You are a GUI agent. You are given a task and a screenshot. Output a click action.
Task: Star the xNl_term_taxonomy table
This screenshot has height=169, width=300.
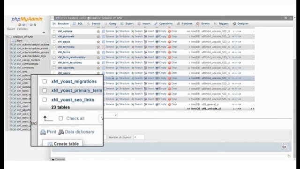[x=98, y=62]
